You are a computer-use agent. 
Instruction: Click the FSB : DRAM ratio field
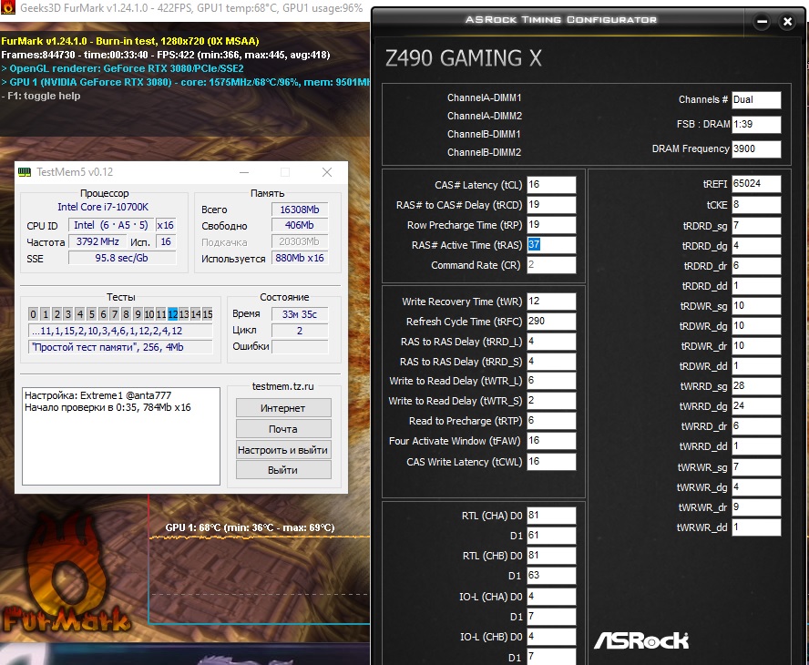(x=756, y=124)
